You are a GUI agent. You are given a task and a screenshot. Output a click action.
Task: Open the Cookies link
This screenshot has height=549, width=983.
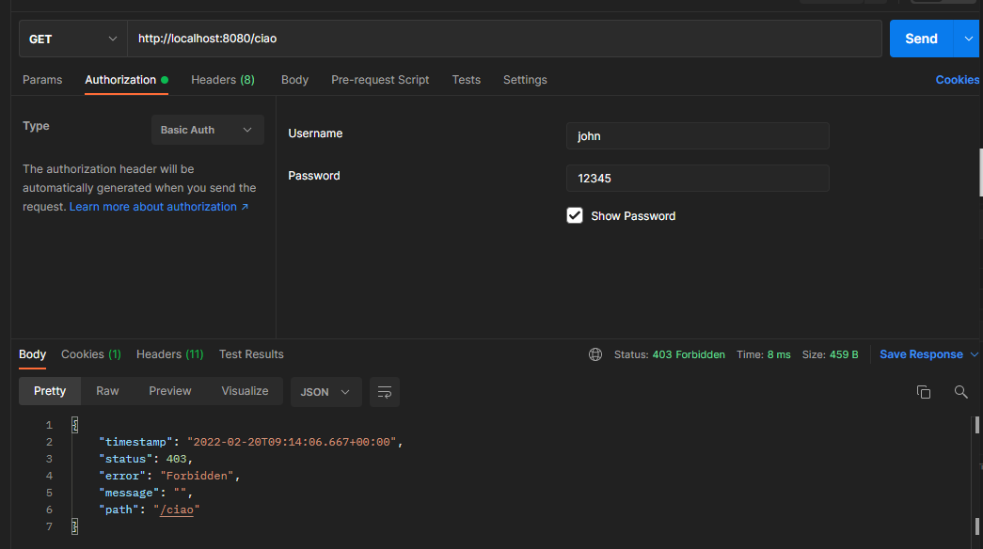pos(958,80)
